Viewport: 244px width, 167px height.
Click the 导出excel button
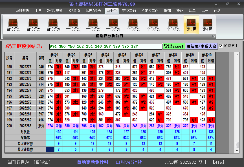pyautogui.click(x=173, y=46)
